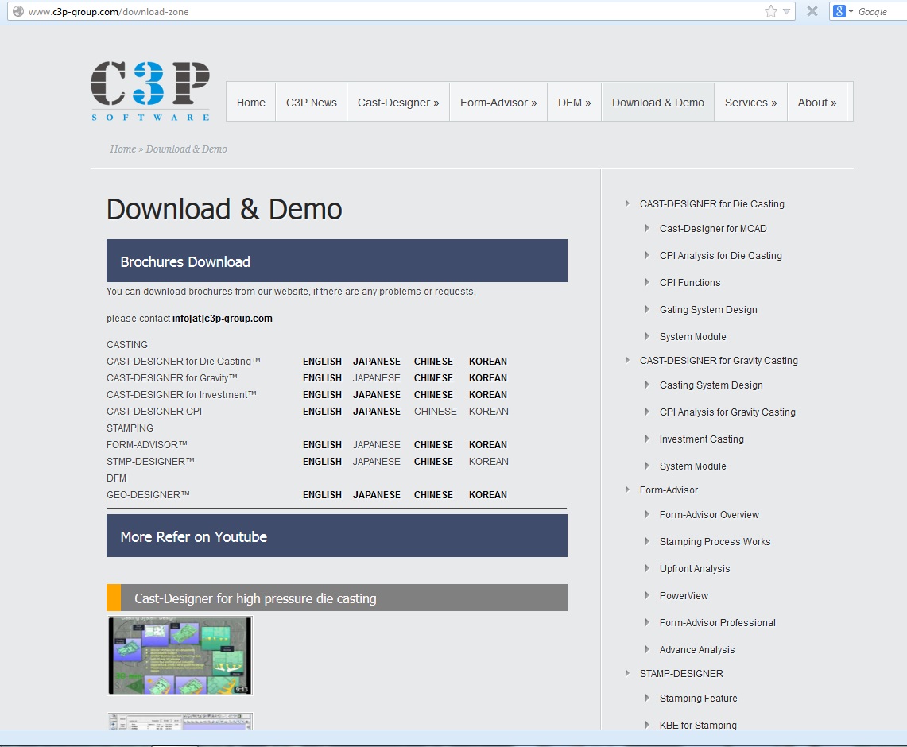This screenshot has width=907, height=747.
Task: Open CHINESE brochure for CAST-DESIGNER for Gravity
Action: point(433,378)
